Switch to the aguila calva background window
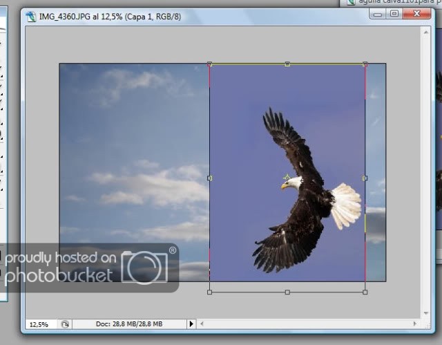The image size is (442, 345). pos(394,3)
